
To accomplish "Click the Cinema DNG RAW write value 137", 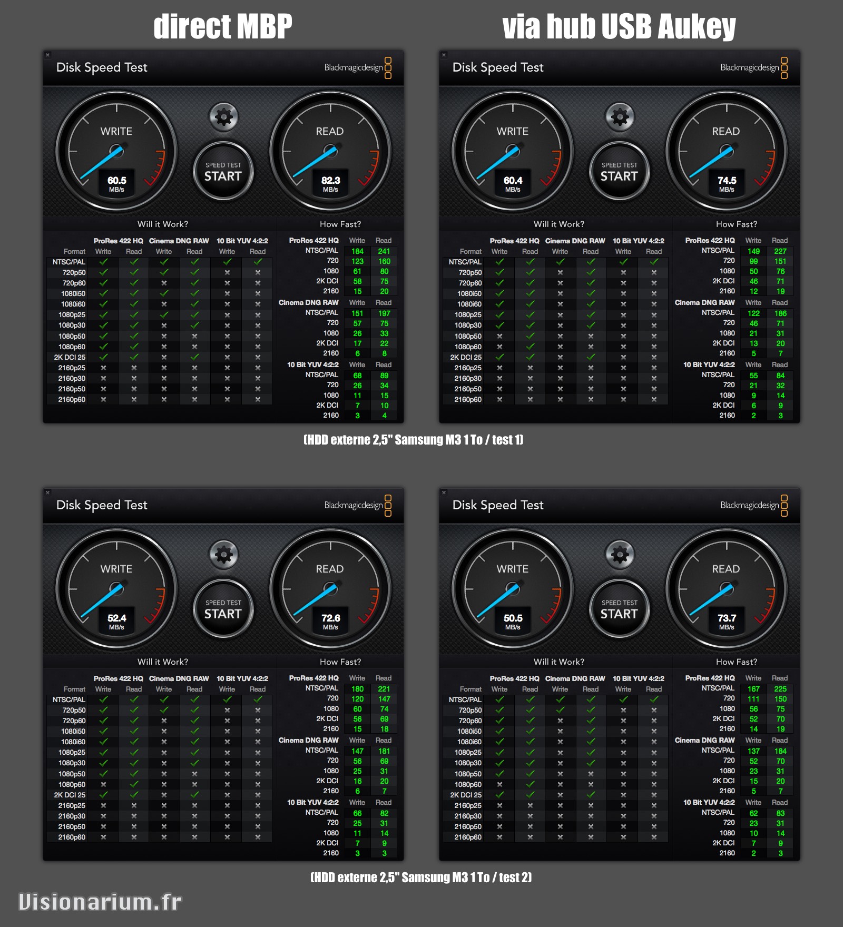I will click(753, 751).
